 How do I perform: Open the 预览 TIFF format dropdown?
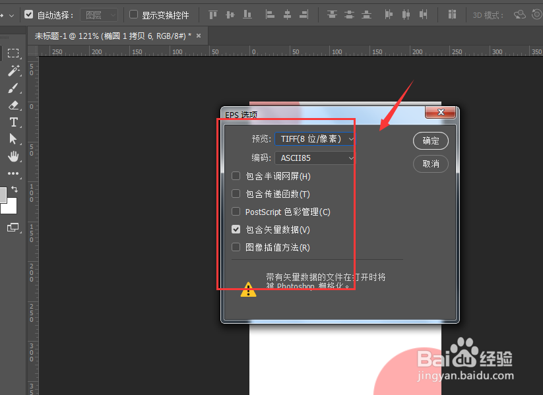[315, 139]
